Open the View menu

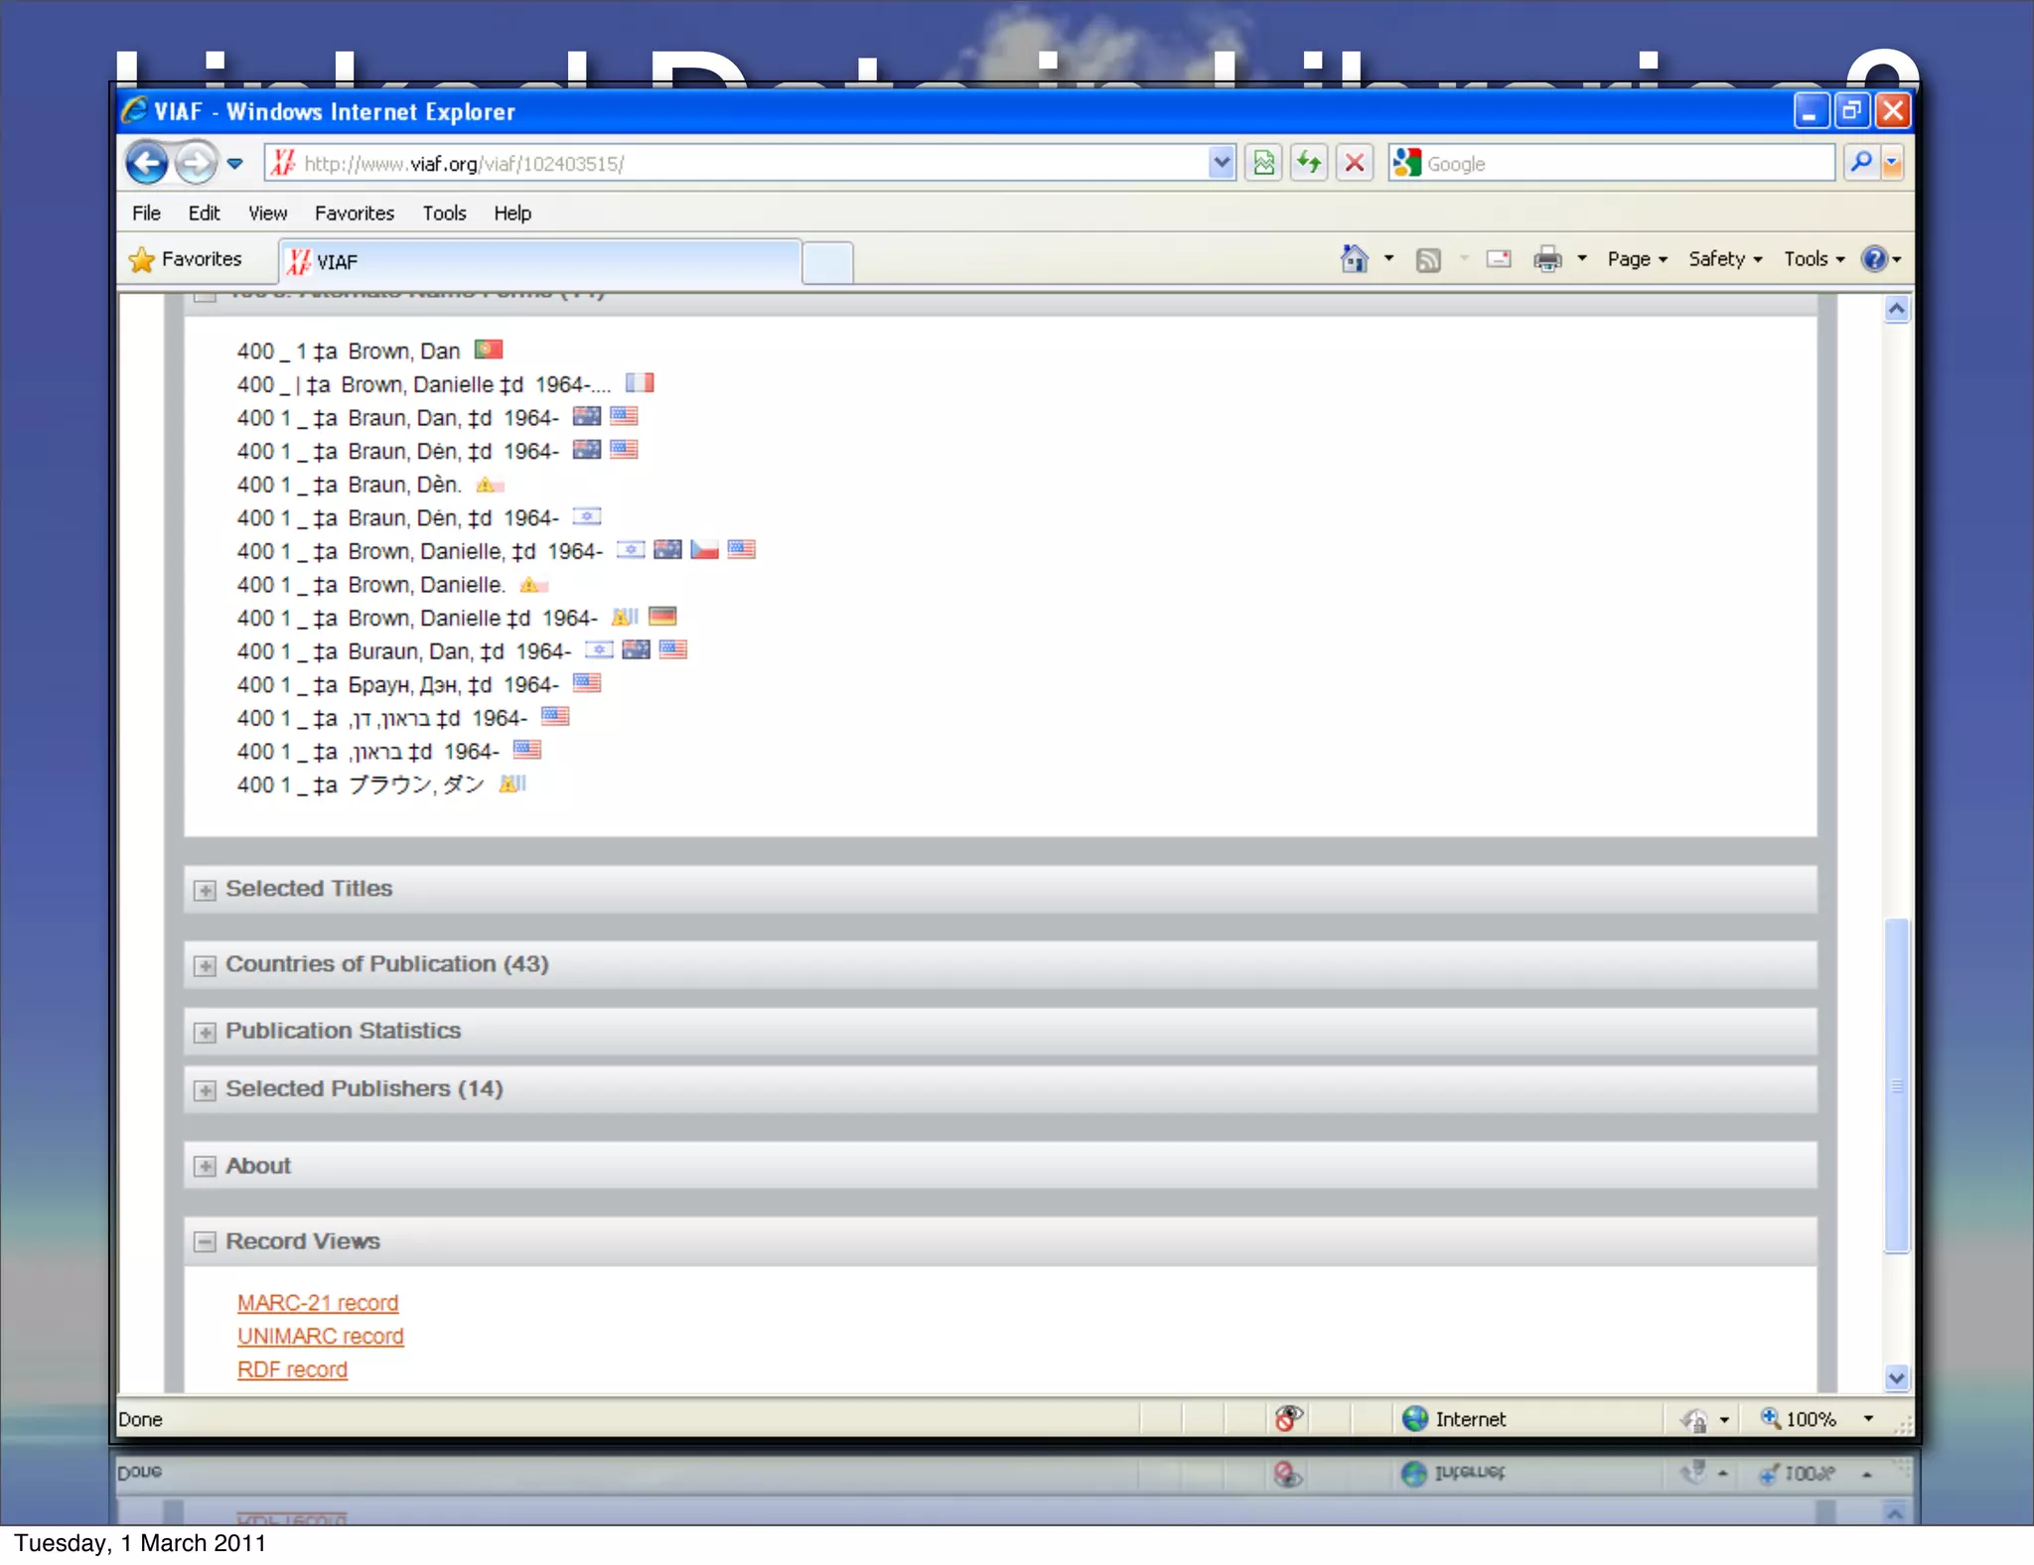point(267,213)
